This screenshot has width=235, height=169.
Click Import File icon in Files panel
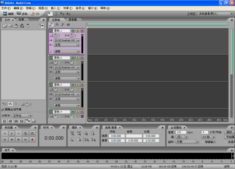[x=5, y=26]
